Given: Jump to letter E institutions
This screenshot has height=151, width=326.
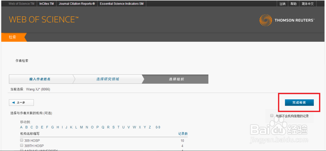Looking at the screenshot, I should pos(42,127).
